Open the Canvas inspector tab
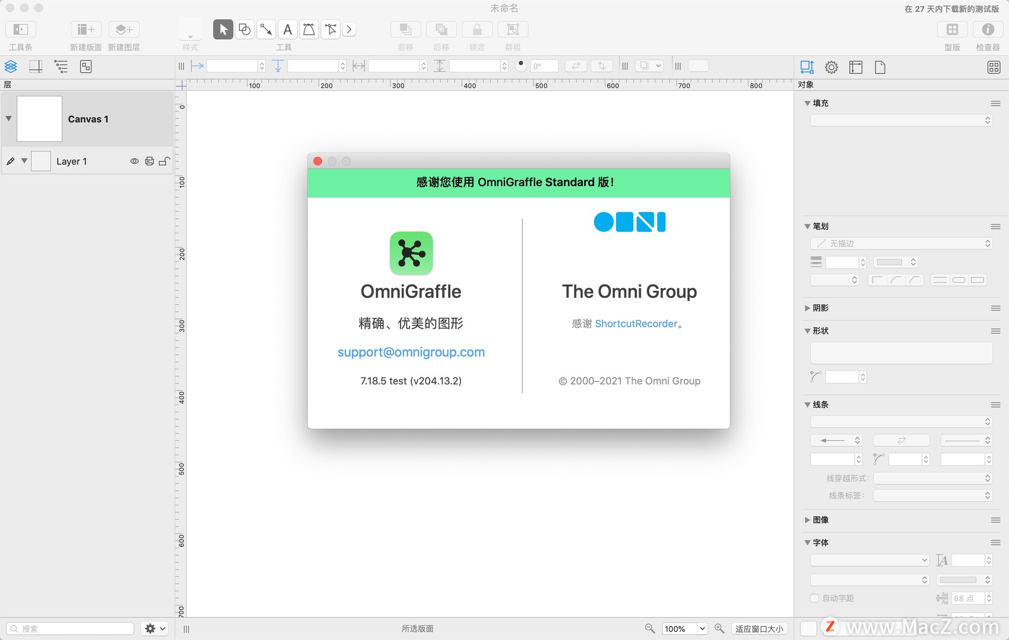The height and width of the screenshot is (640, 1009). point(856,67)
